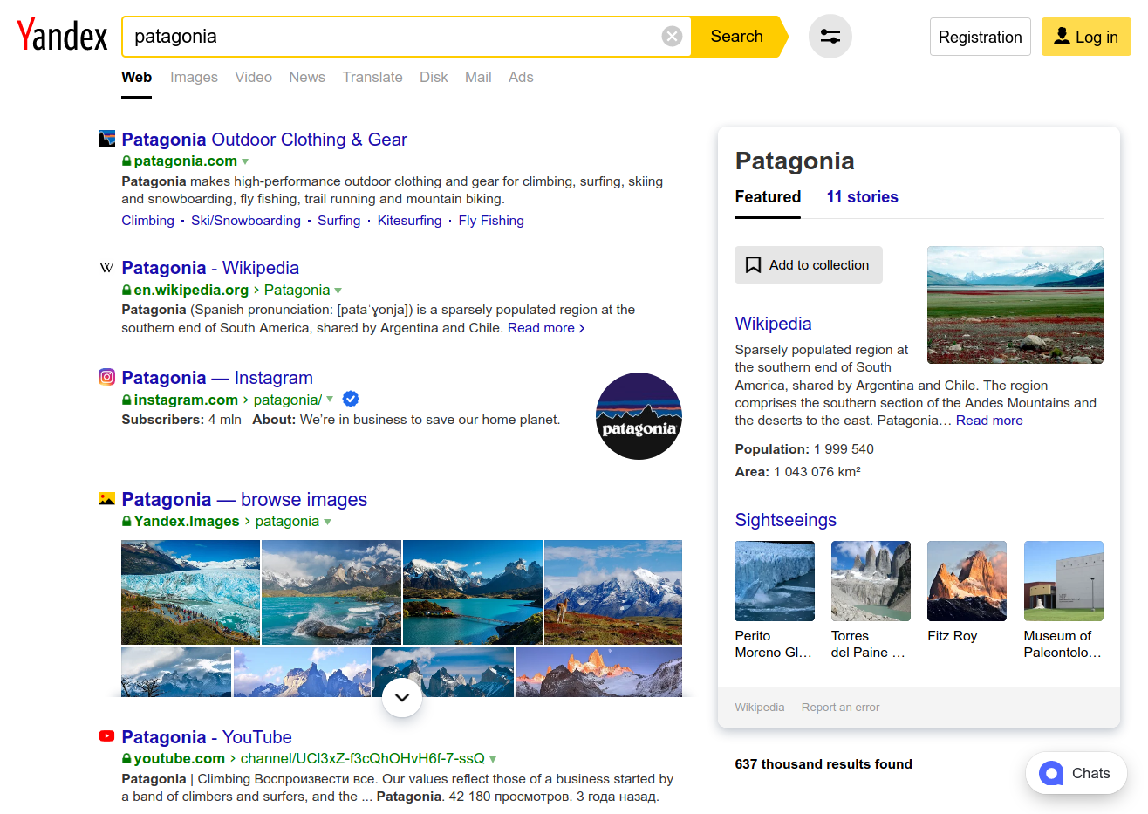Screen dimensions: 1148x814
Task: Follow the Kitesurfing sitelink
Action: tap(409, 221)
